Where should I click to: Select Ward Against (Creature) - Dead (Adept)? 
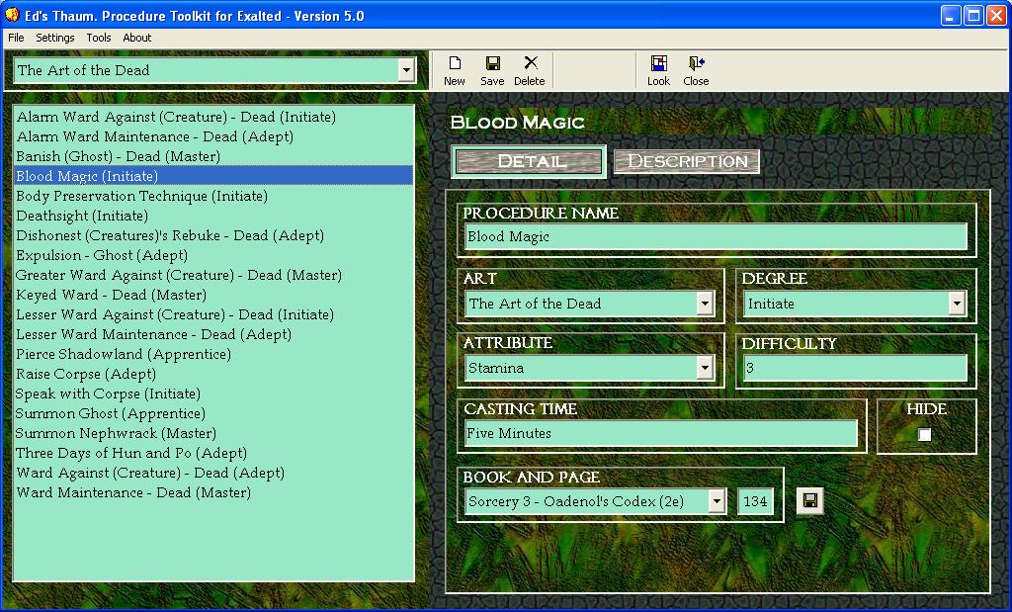(x=213, y=473)
